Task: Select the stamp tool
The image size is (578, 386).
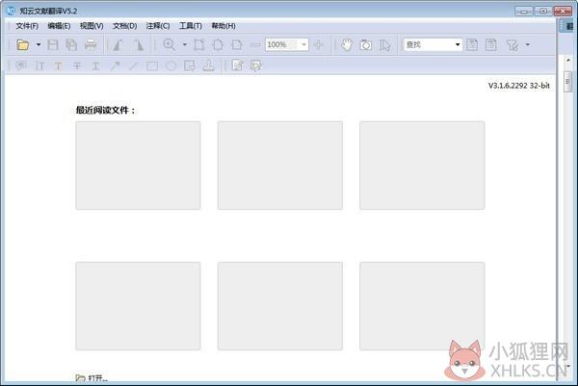Action: coord(209,65)
